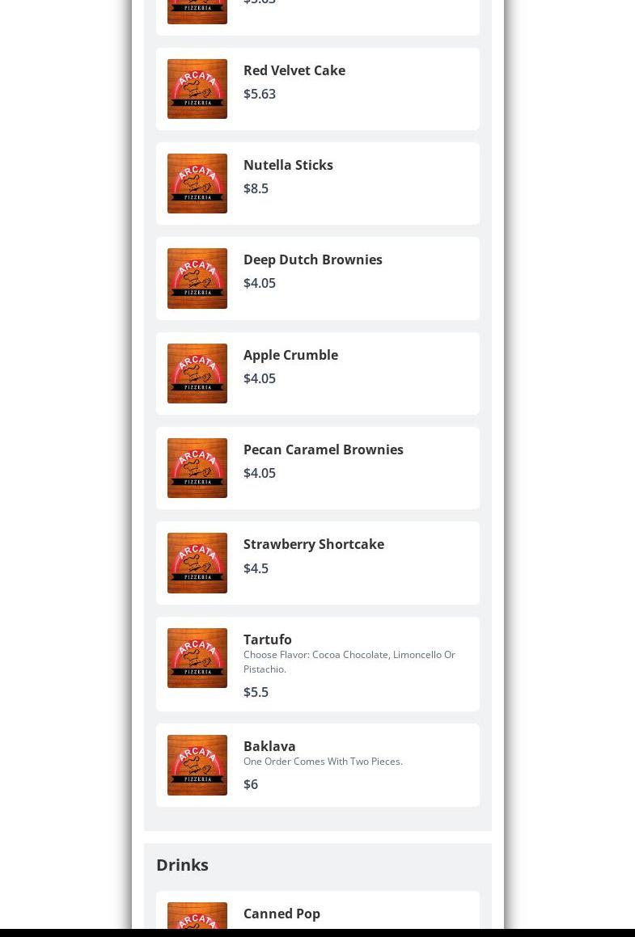Click the Nutella Sticks pizzeria logo image
This screenshot has width=635, height=937.
pos(197,184)
